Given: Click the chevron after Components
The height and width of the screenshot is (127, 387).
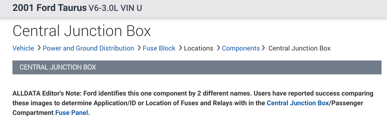Looking at the screenshot, I should click(263, 48).
